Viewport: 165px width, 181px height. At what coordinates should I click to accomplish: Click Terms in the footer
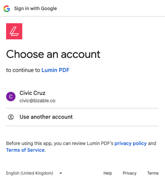[153, 173]
